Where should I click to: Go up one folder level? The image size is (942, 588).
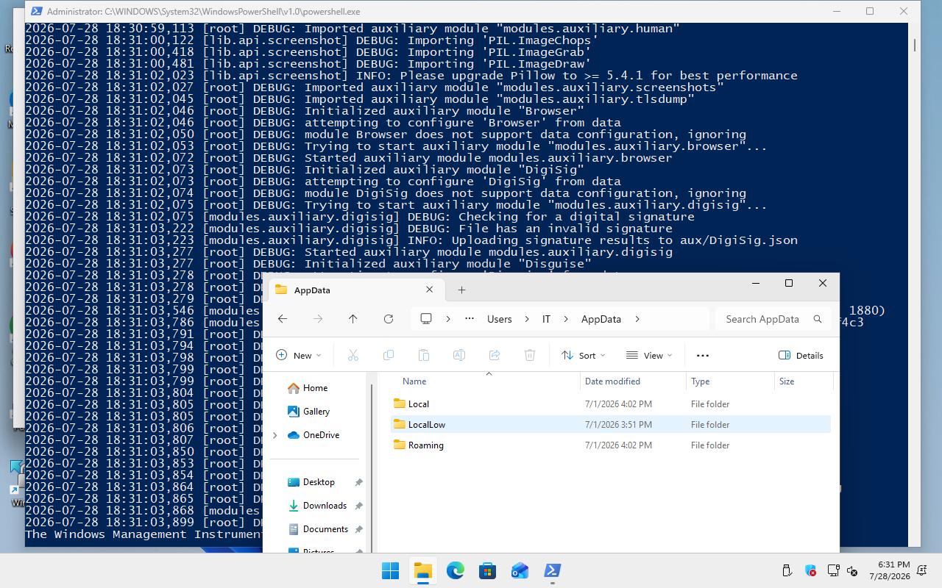[353, 319]
